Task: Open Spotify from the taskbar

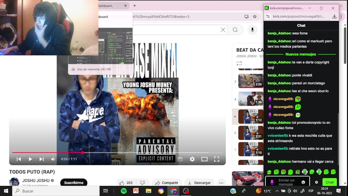Action: tap(124, 191)
